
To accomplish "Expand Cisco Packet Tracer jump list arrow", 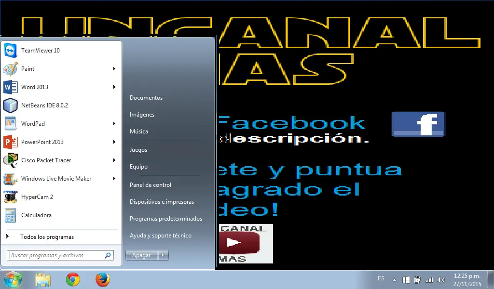I will [114, 160].
